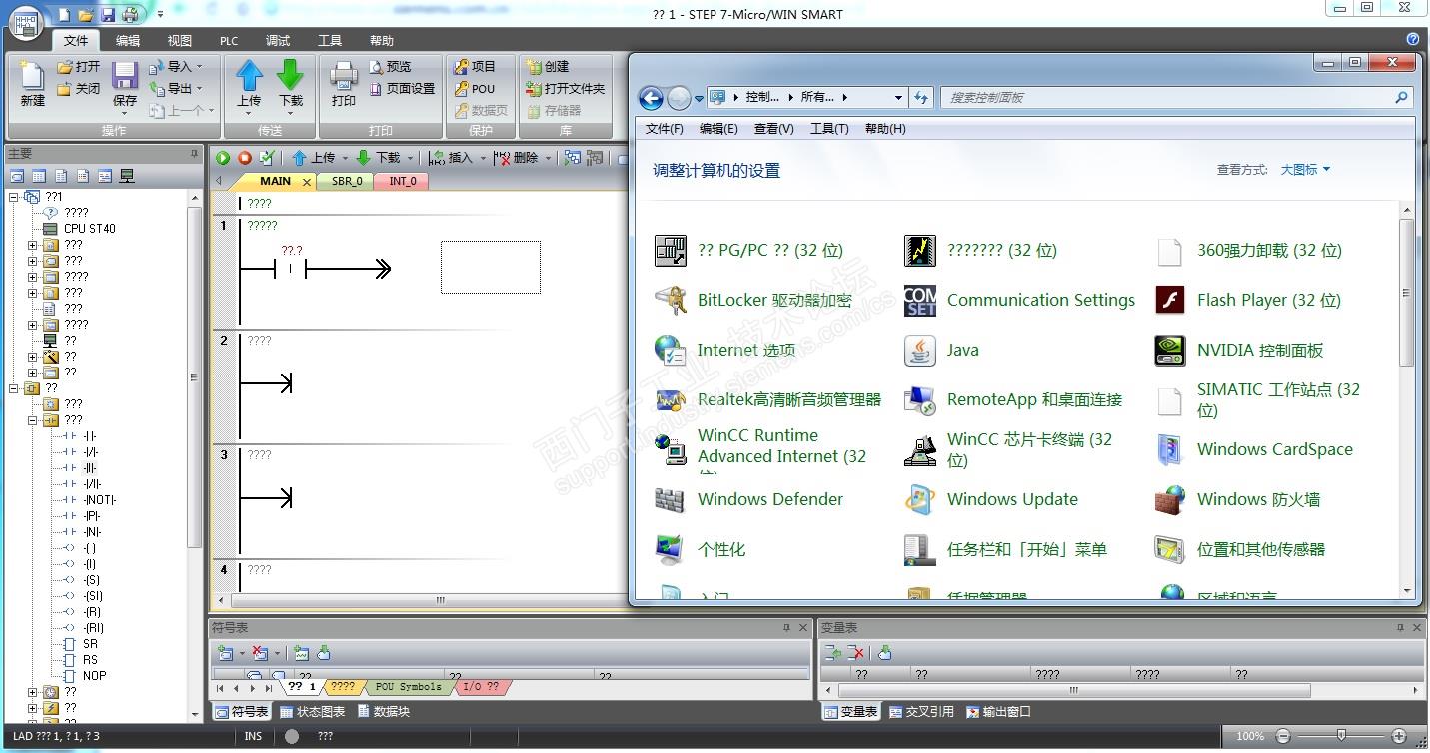This screenshot has width=1430, height=753.
Task: Click the first navigation bar icon under 主要
Action: coord(17,176)
